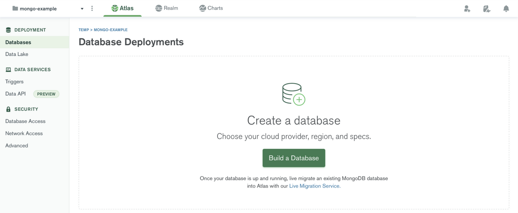Select Databases in the sidebar
Image resolution: width=518 pixels, height=213 pixels.
click(x=34, y=42)
